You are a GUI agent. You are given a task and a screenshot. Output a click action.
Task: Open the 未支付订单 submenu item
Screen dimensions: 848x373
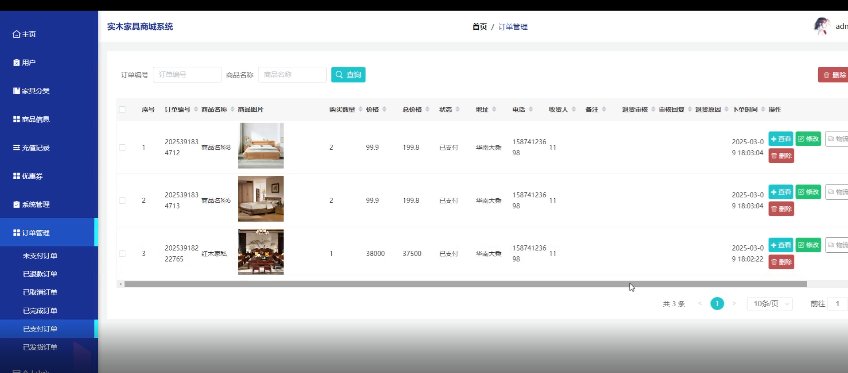point(40,255)
